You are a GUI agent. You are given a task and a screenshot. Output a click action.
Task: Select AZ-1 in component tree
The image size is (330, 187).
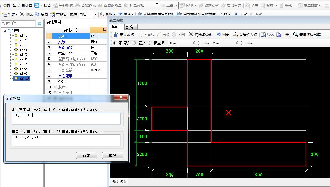click(23, 35)
